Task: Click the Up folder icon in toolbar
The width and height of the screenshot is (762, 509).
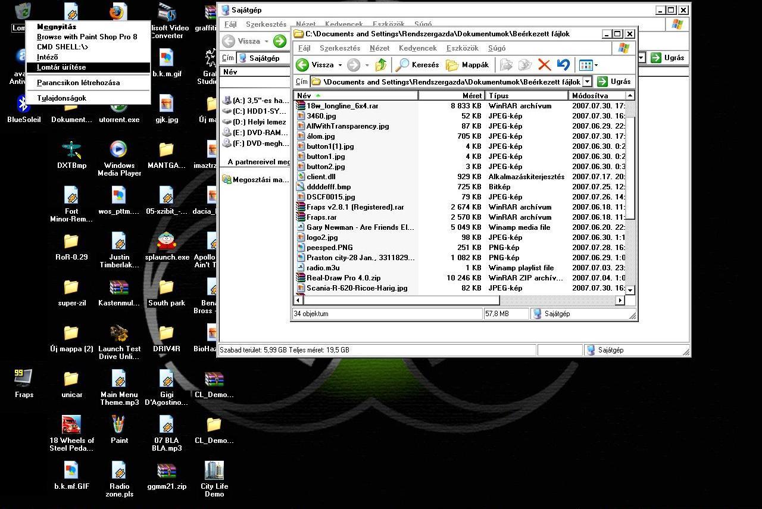Action: 381,65
